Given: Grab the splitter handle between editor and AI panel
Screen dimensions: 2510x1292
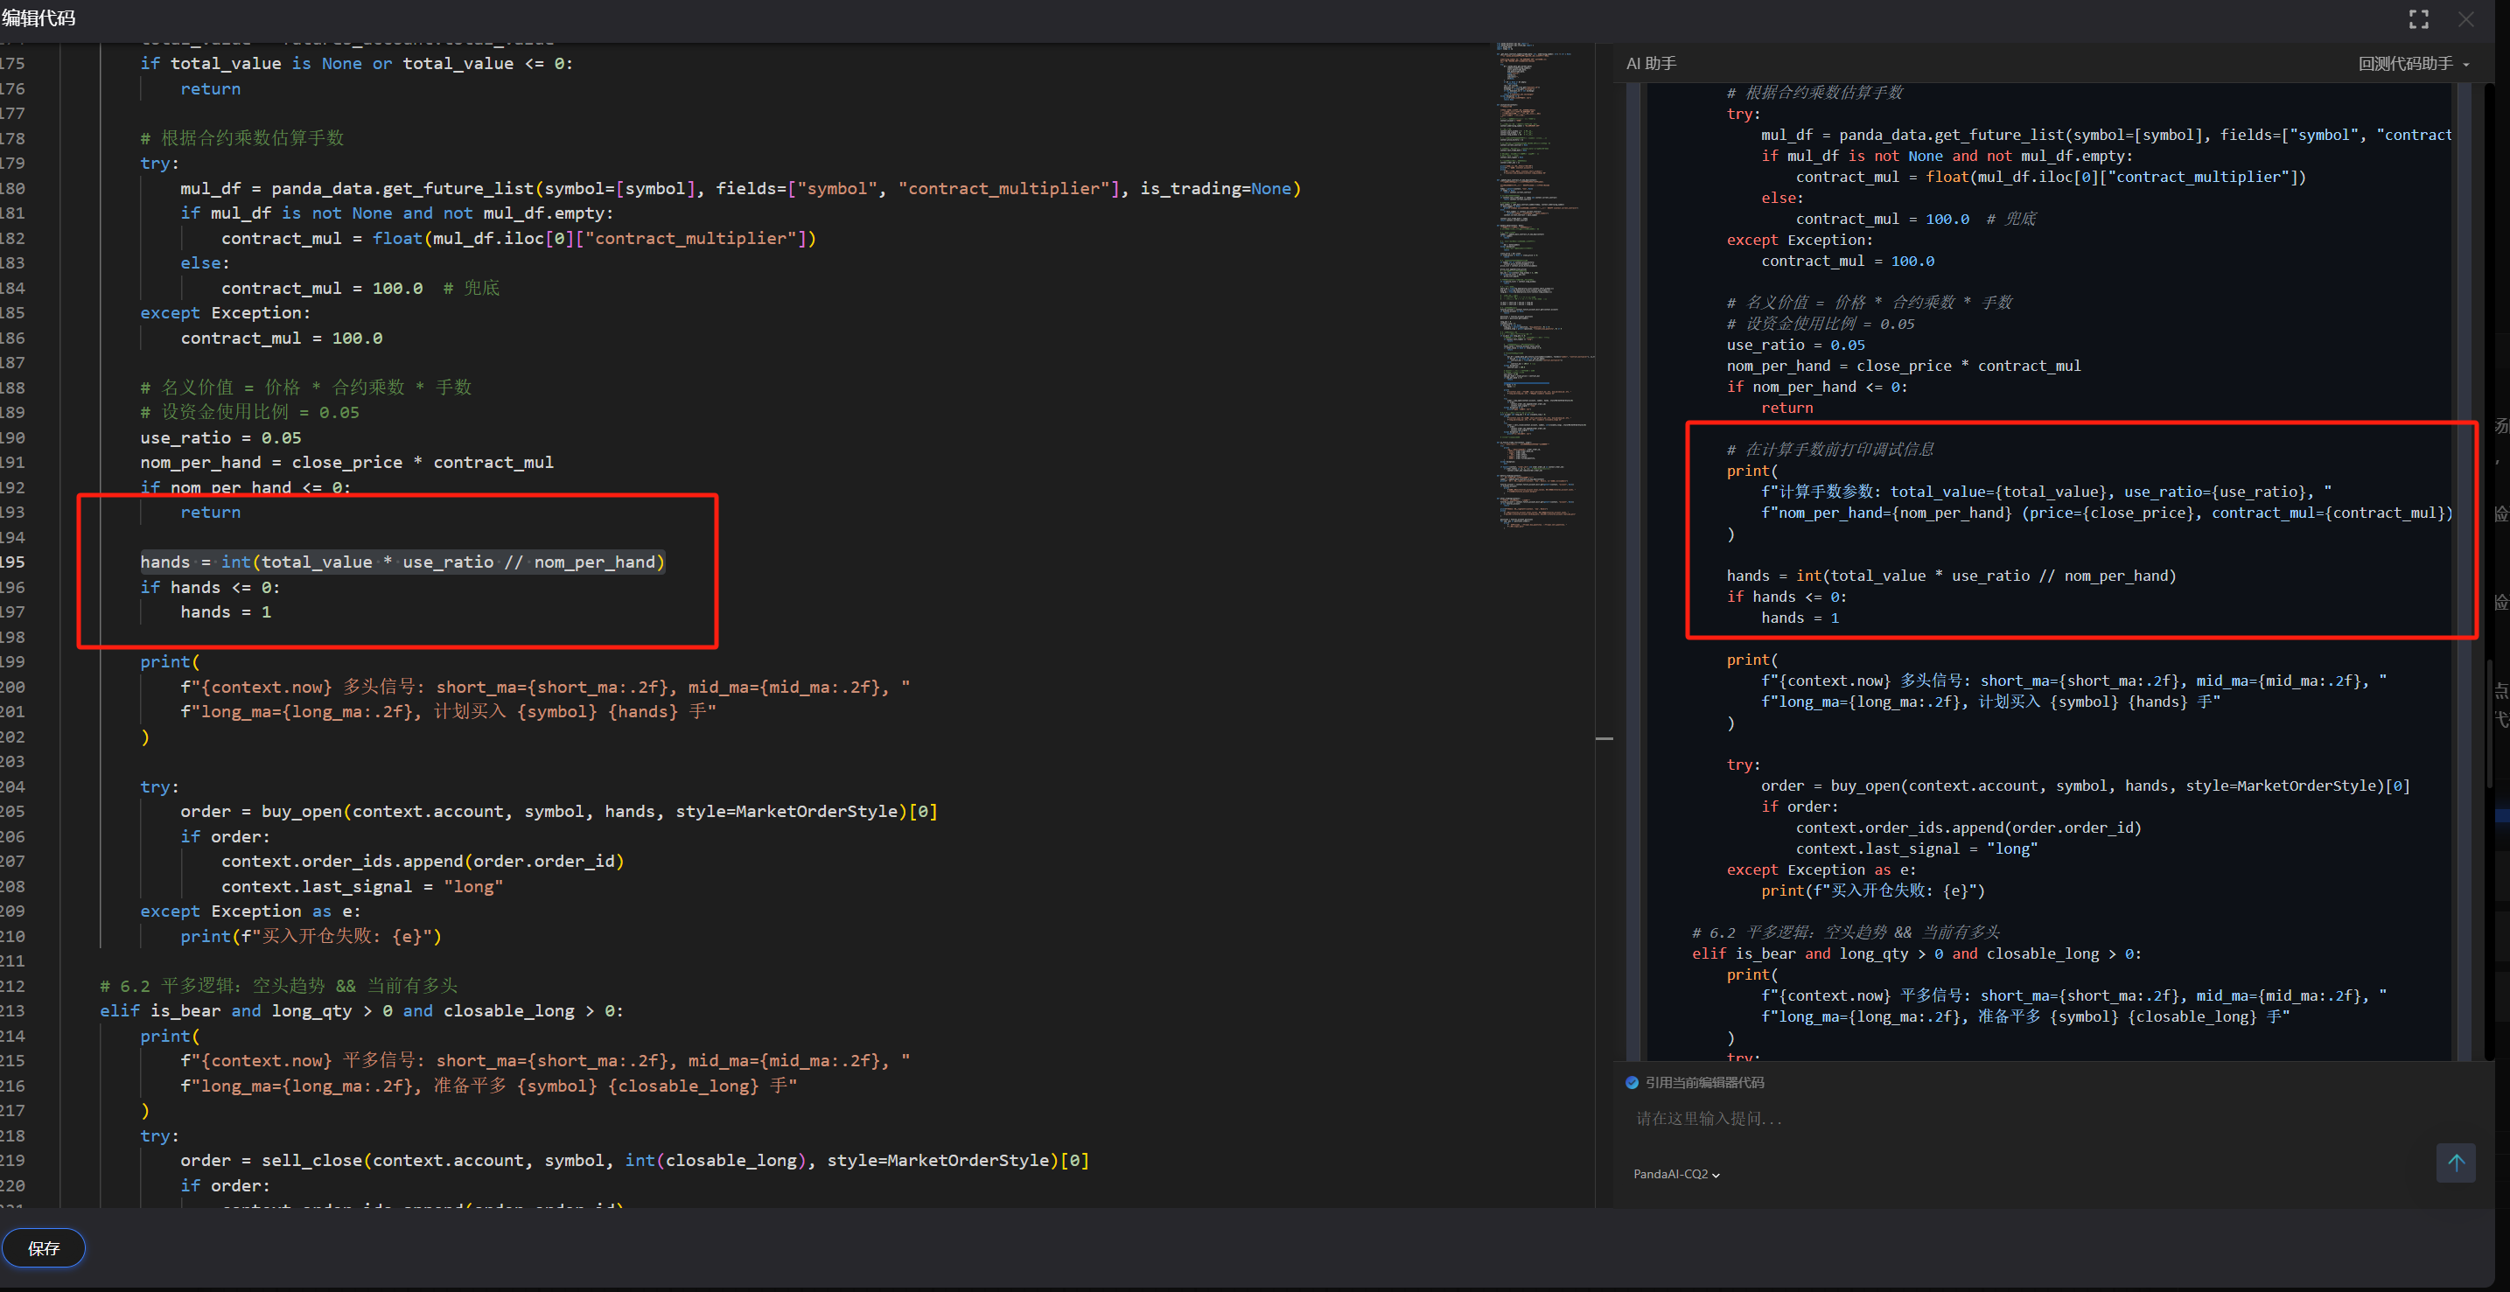Looking at the screenshot, I should click(x=1604, y=738).
